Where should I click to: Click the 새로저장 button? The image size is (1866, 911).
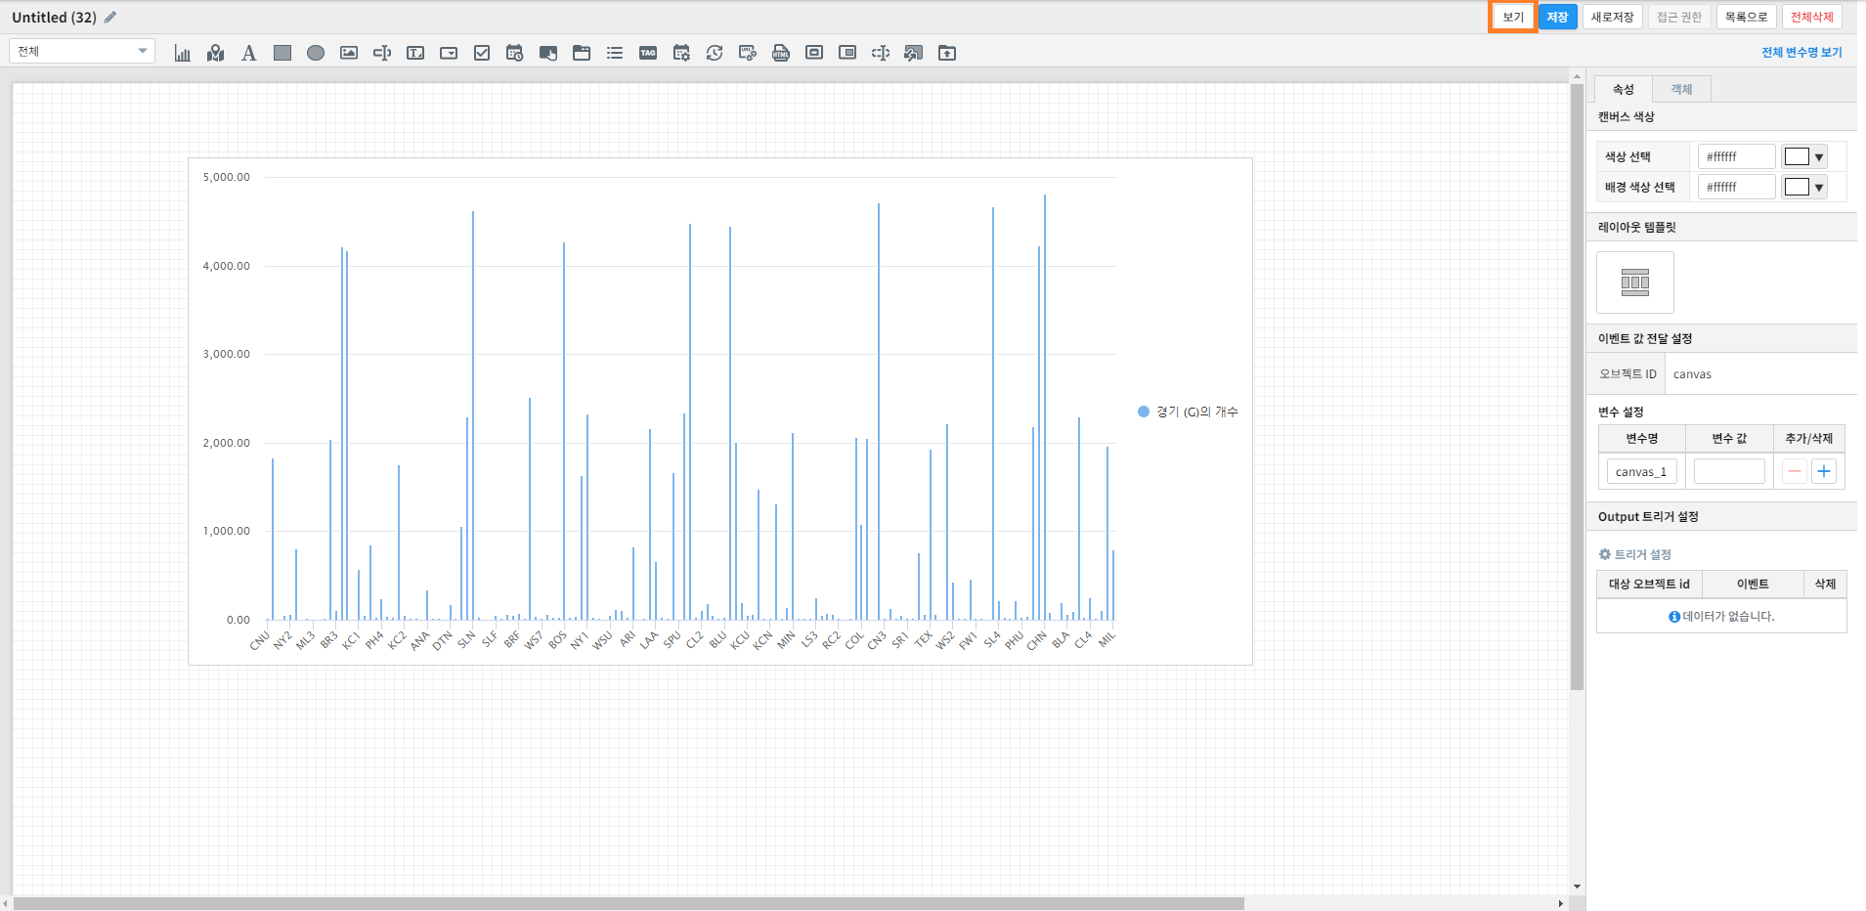pos(1612,17)
